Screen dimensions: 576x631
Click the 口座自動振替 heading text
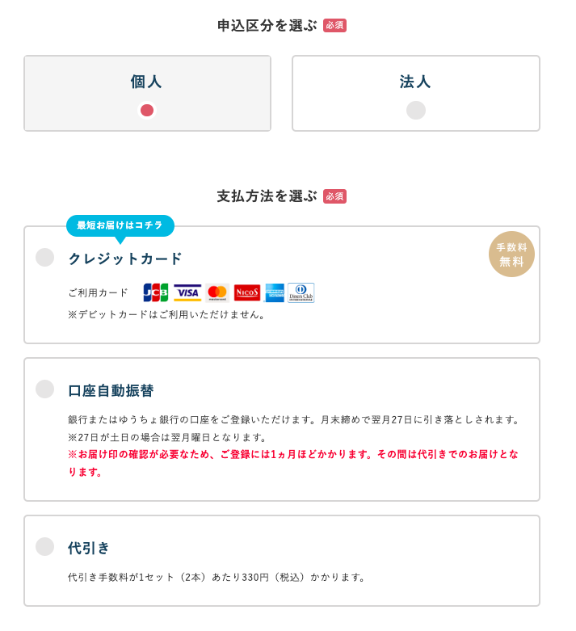point(111,390)
